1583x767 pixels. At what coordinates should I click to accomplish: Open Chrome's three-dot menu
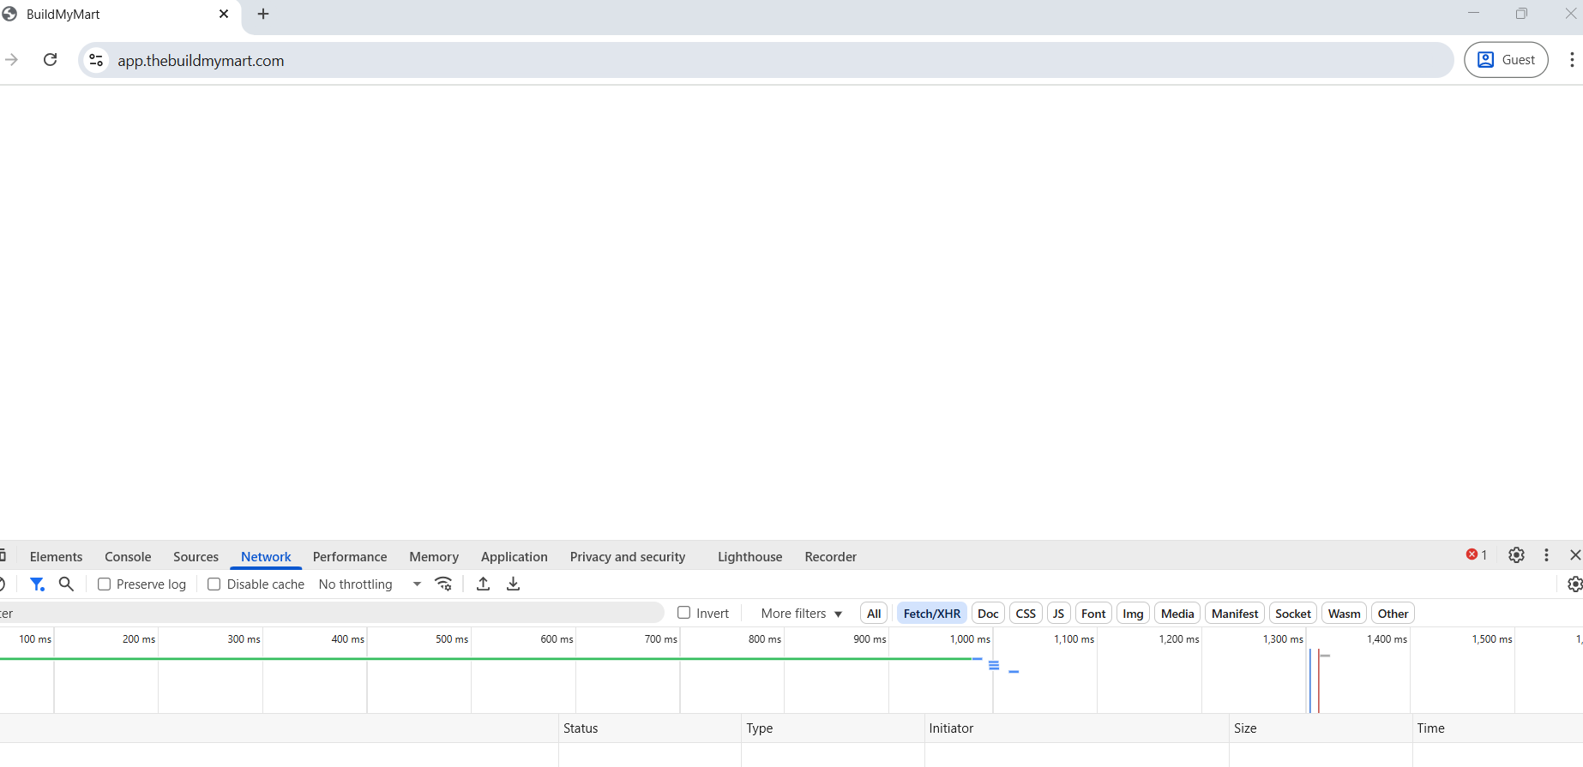(x=1571, y=60)
